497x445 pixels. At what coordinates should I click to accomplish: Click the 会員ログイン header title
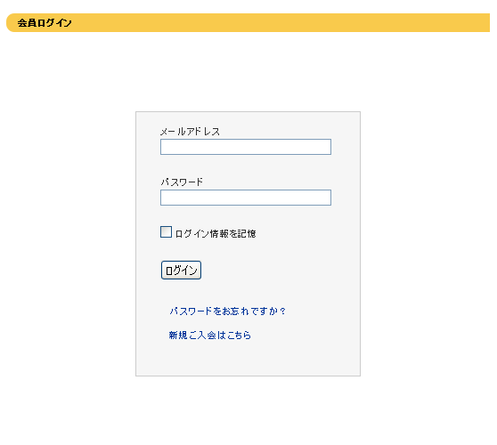pyautogui.click(x=45, y=23)
